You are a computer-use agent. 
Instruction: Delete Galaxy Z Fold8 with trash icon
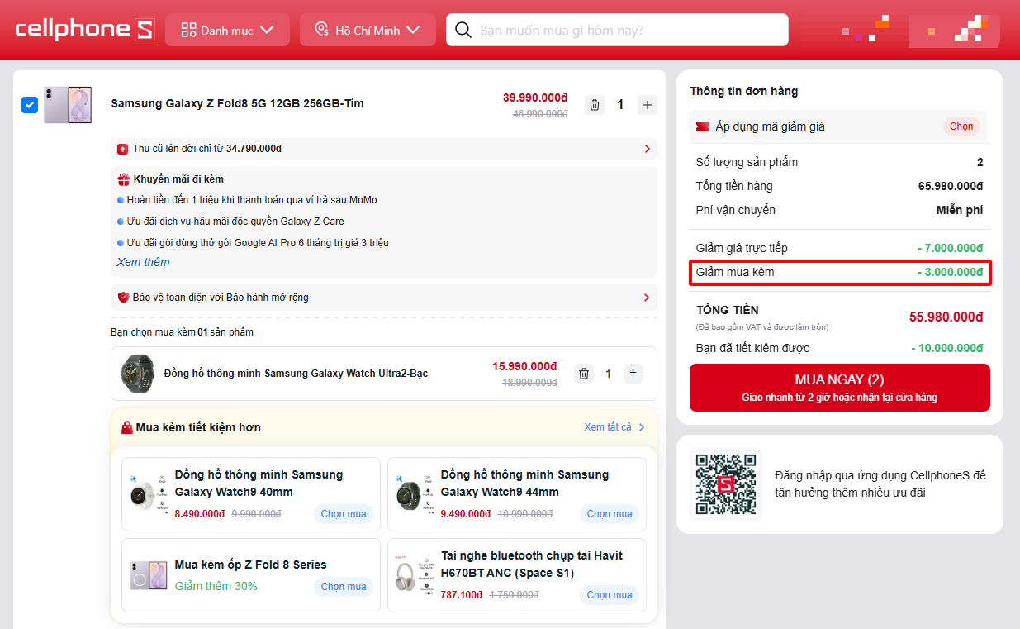point(595,105)
